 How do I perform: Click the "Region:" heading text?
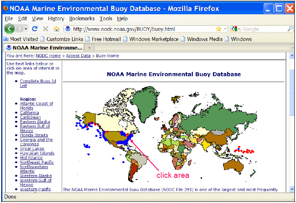coord(28,99)
